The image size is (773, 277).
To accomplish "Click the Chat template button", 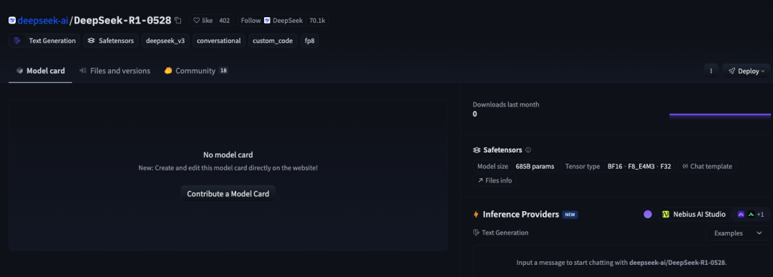I will (707, 166).
